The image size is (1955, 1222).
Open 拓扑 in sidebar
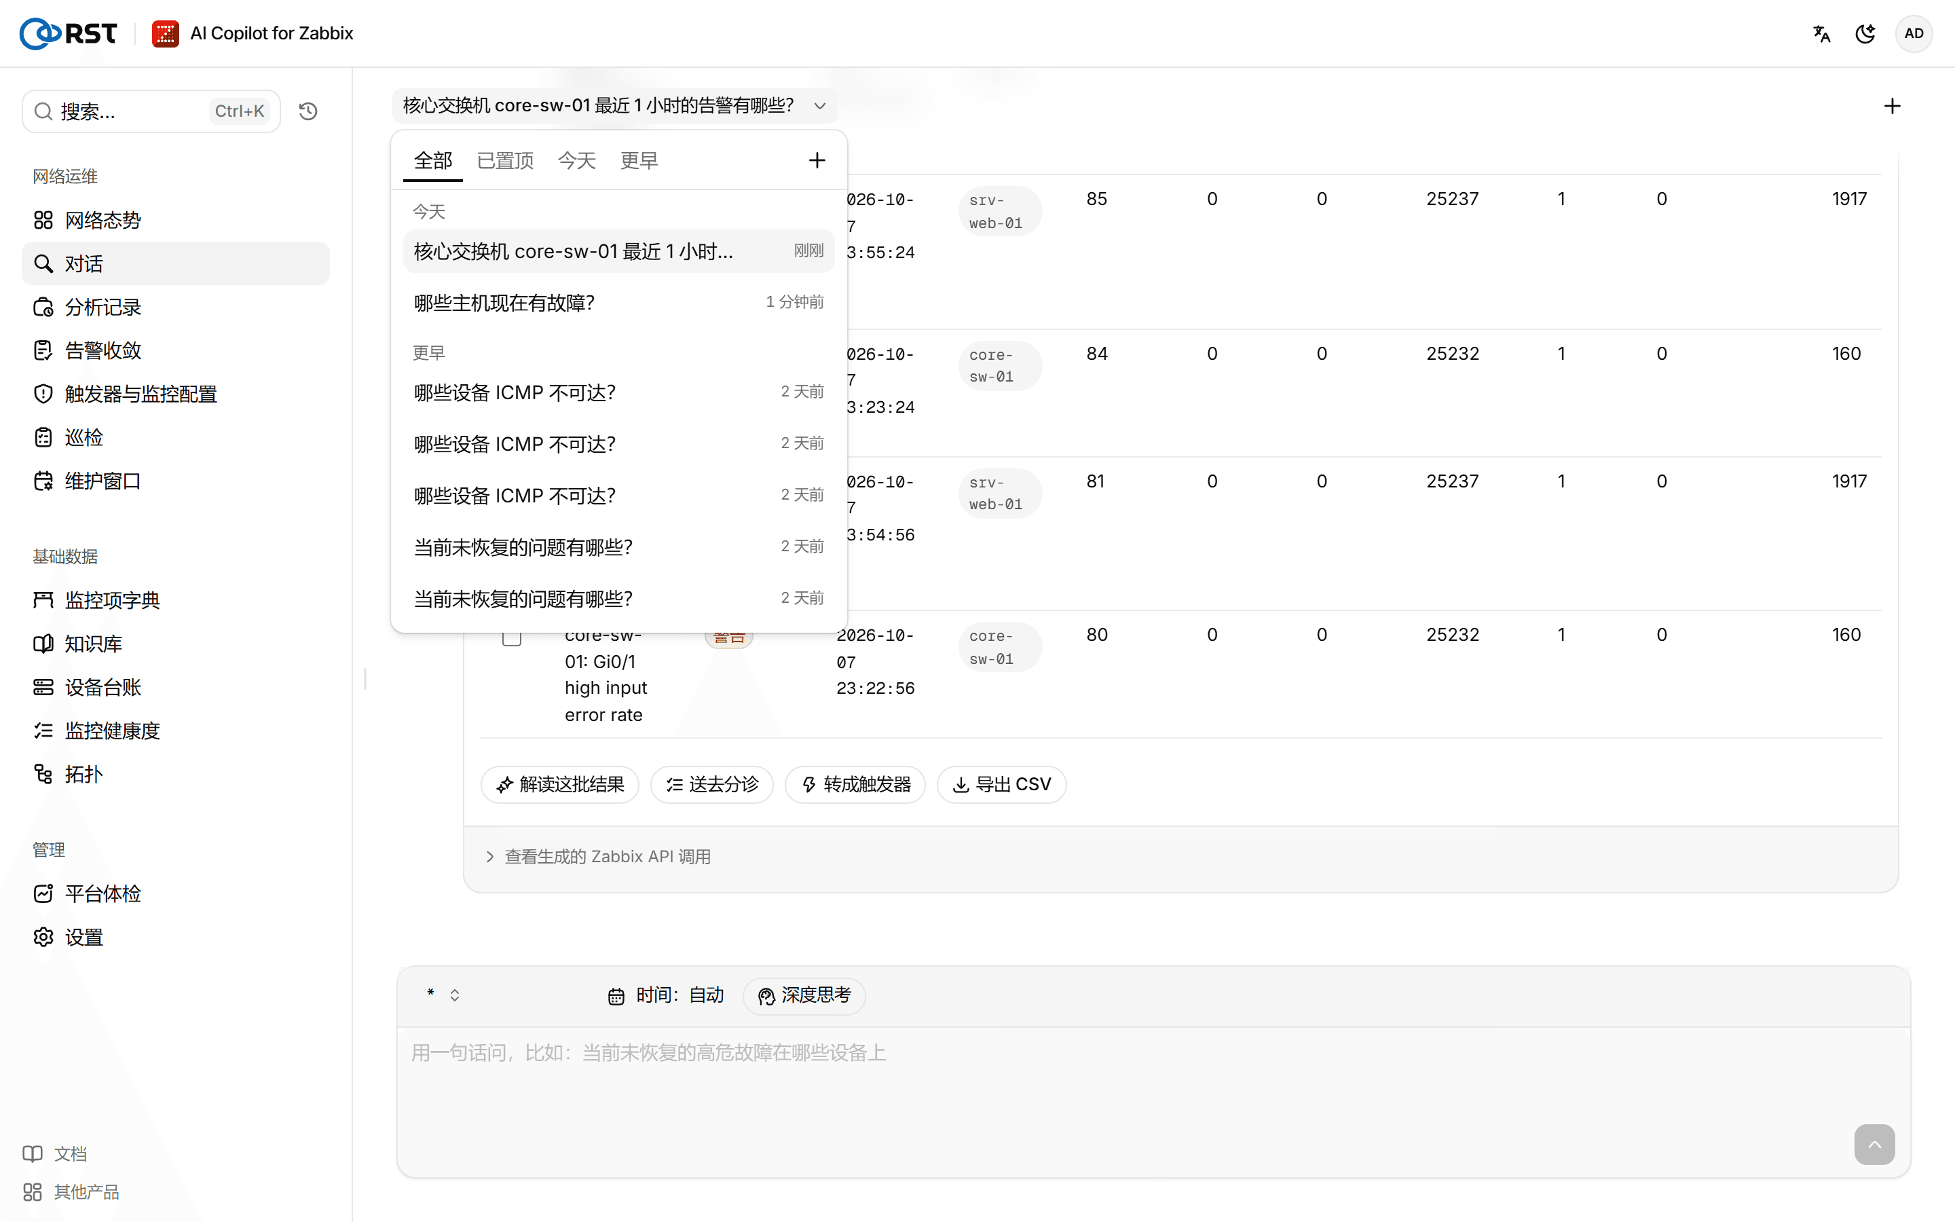click(175, 774)
